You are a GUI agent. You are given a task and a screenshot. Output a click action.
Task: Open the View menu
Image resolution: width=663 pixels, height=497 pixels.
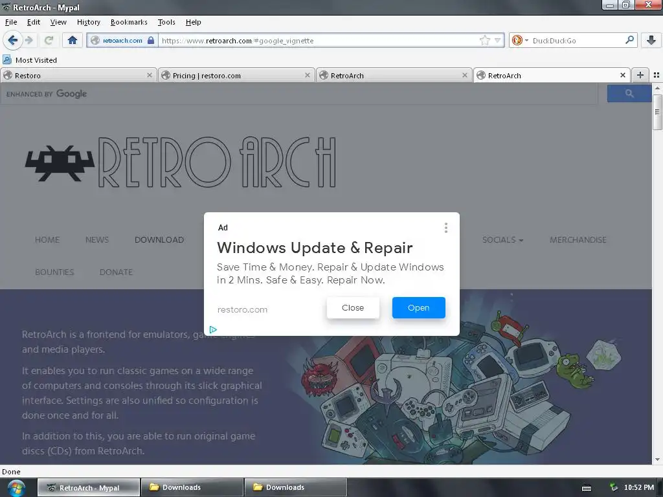point(58,22)
